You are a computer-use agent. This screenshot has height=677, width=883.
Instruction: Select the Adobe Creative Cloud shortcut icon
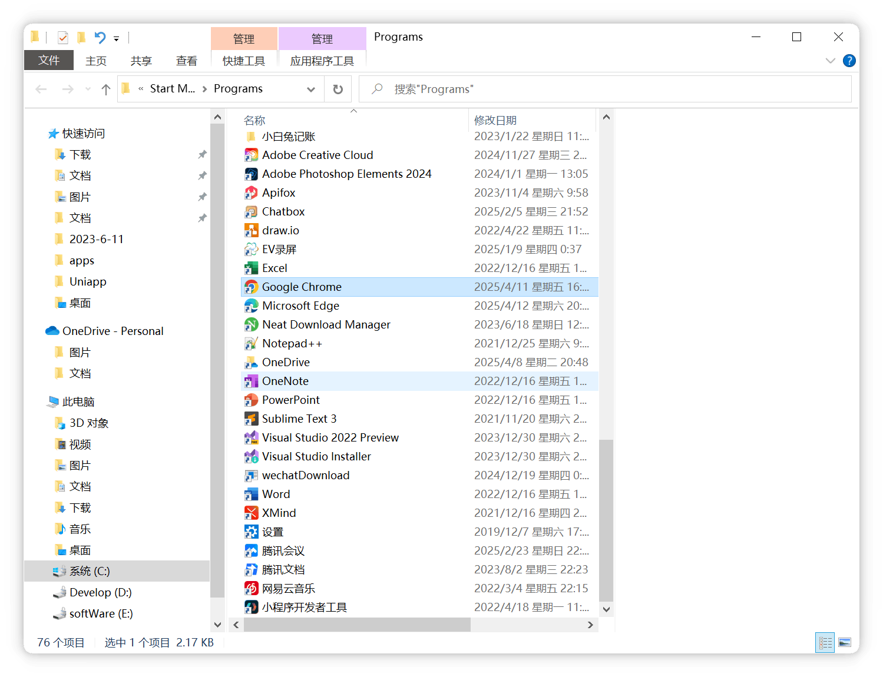[x=251, y=155]
